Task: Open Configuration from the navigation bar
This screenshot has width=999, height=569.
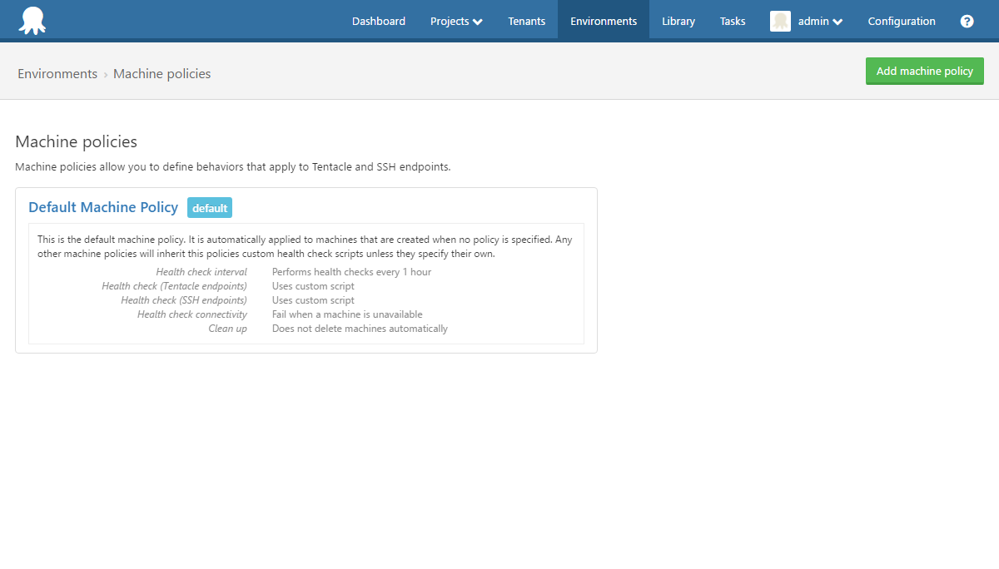Action: 902,21
